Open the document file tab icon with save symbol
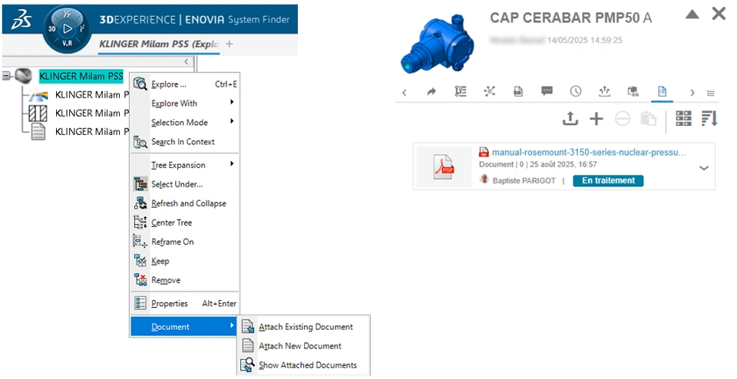Viewport: 737px width, 379px height. tap(518, 91)
